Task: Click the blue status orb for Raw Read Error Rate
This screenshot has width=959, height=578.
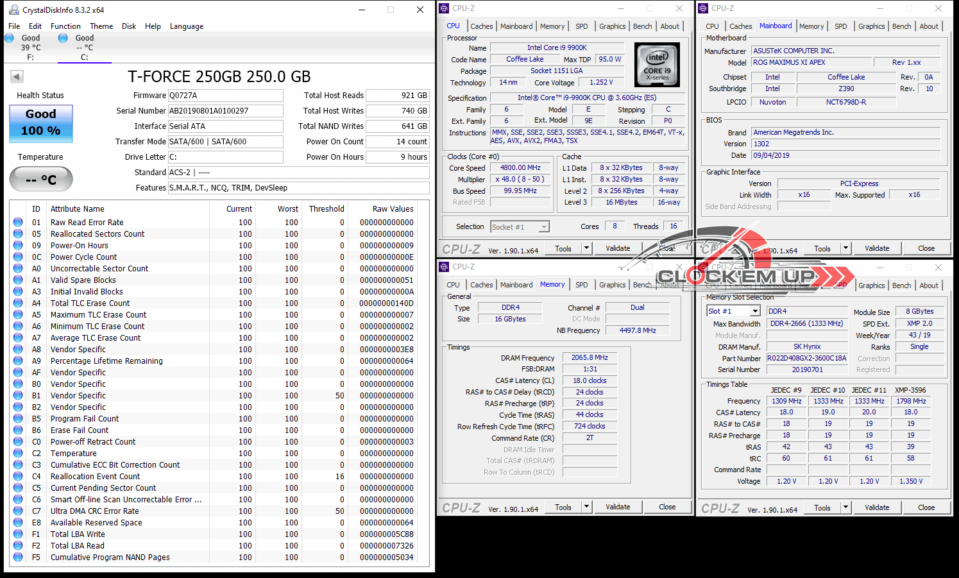Action: tap(18, 223)
